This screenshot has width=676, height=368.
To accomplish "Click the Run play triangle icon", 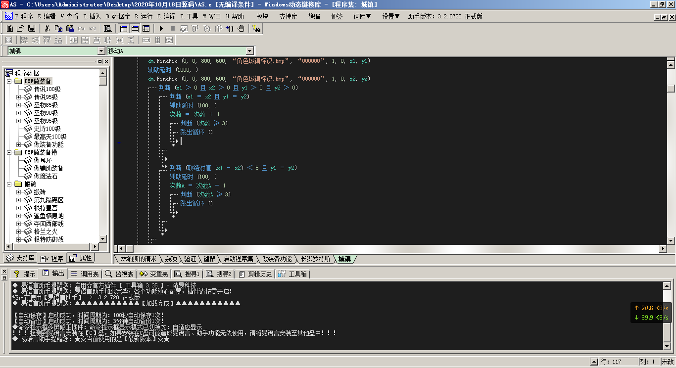I will (x=161, y=29).
